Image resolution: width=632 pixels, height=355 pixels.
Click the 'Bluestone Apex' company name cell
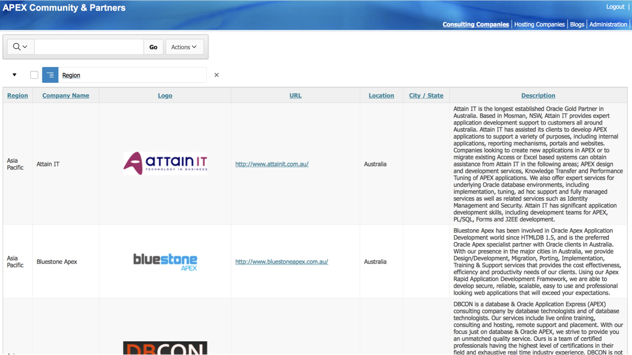tap(57, 262)
